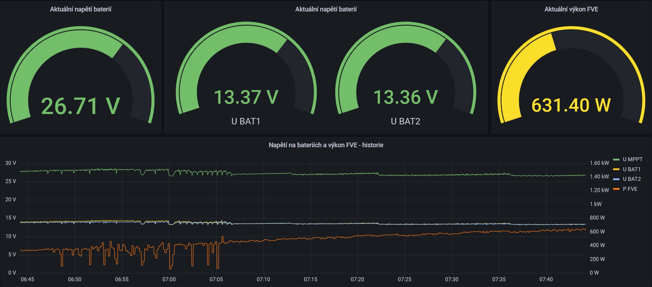Click the 26.71 V gauge value

81,106
